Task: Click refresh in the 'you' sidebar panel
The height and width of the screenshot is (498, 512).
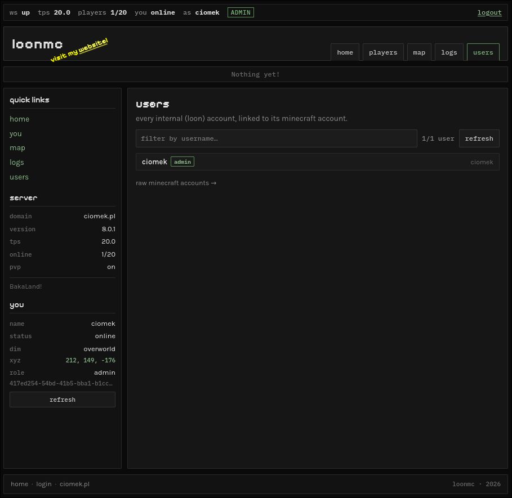Action: pyautogui.click(x=63, y=400)
